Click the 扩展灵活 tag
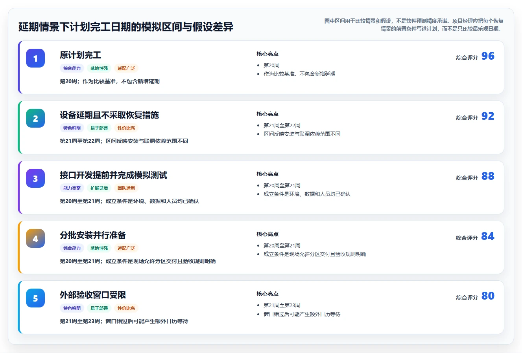The image size is (522, 353). pos(99,188)
